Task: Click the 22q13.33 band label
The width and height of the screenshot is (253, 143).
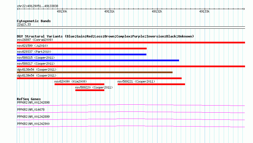Action: [x=24, y=24]
